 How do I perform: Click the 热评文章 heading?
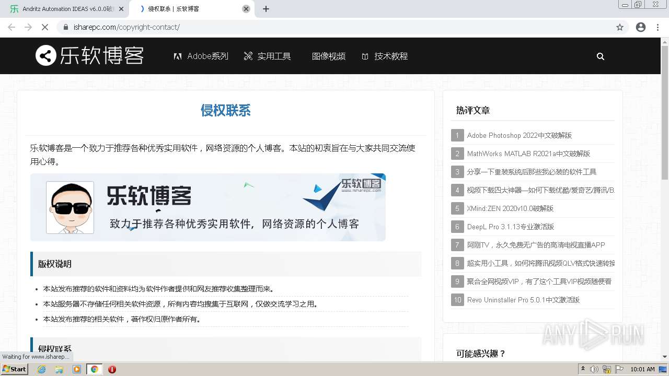pos(472,110)
